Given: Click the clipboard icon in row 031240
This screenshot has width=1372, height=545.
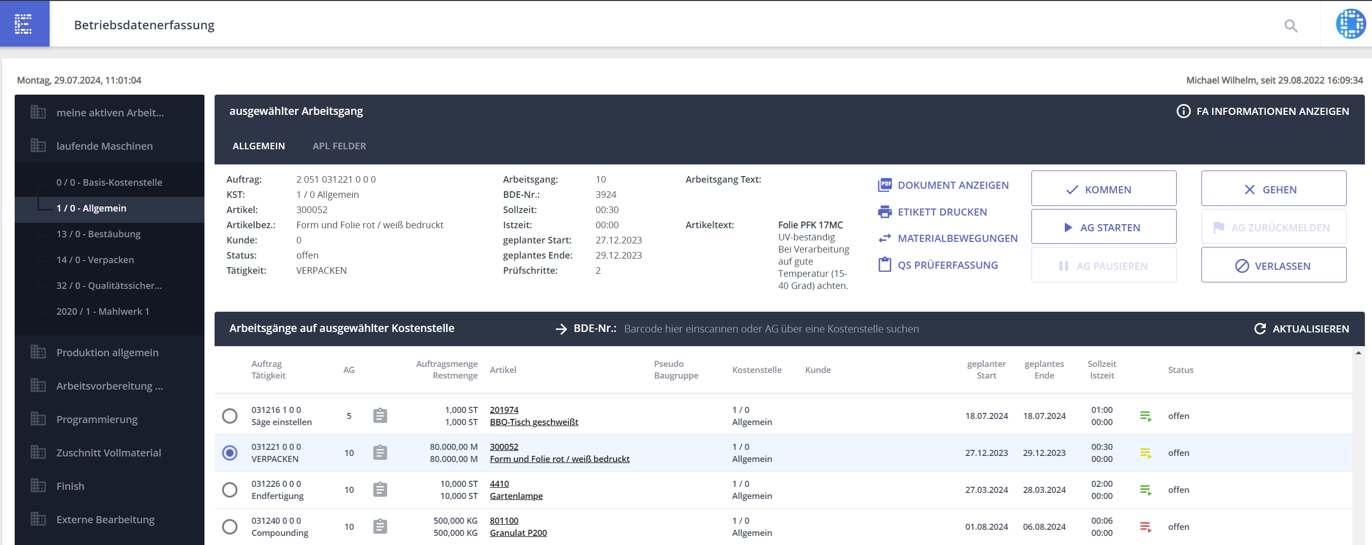Looking at the screenshot, I should click(x=380, y=526).
